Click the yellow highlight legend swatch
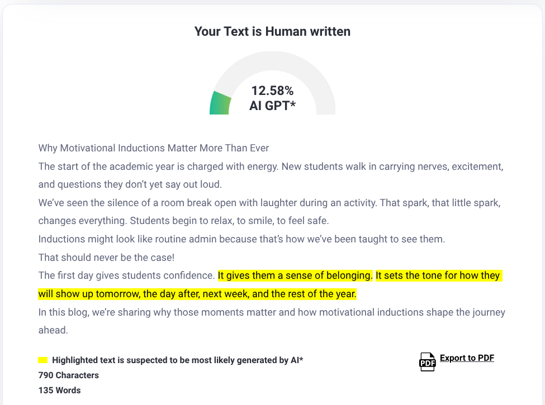Viewport: 545px width, 405px height. tap(43, 360)
